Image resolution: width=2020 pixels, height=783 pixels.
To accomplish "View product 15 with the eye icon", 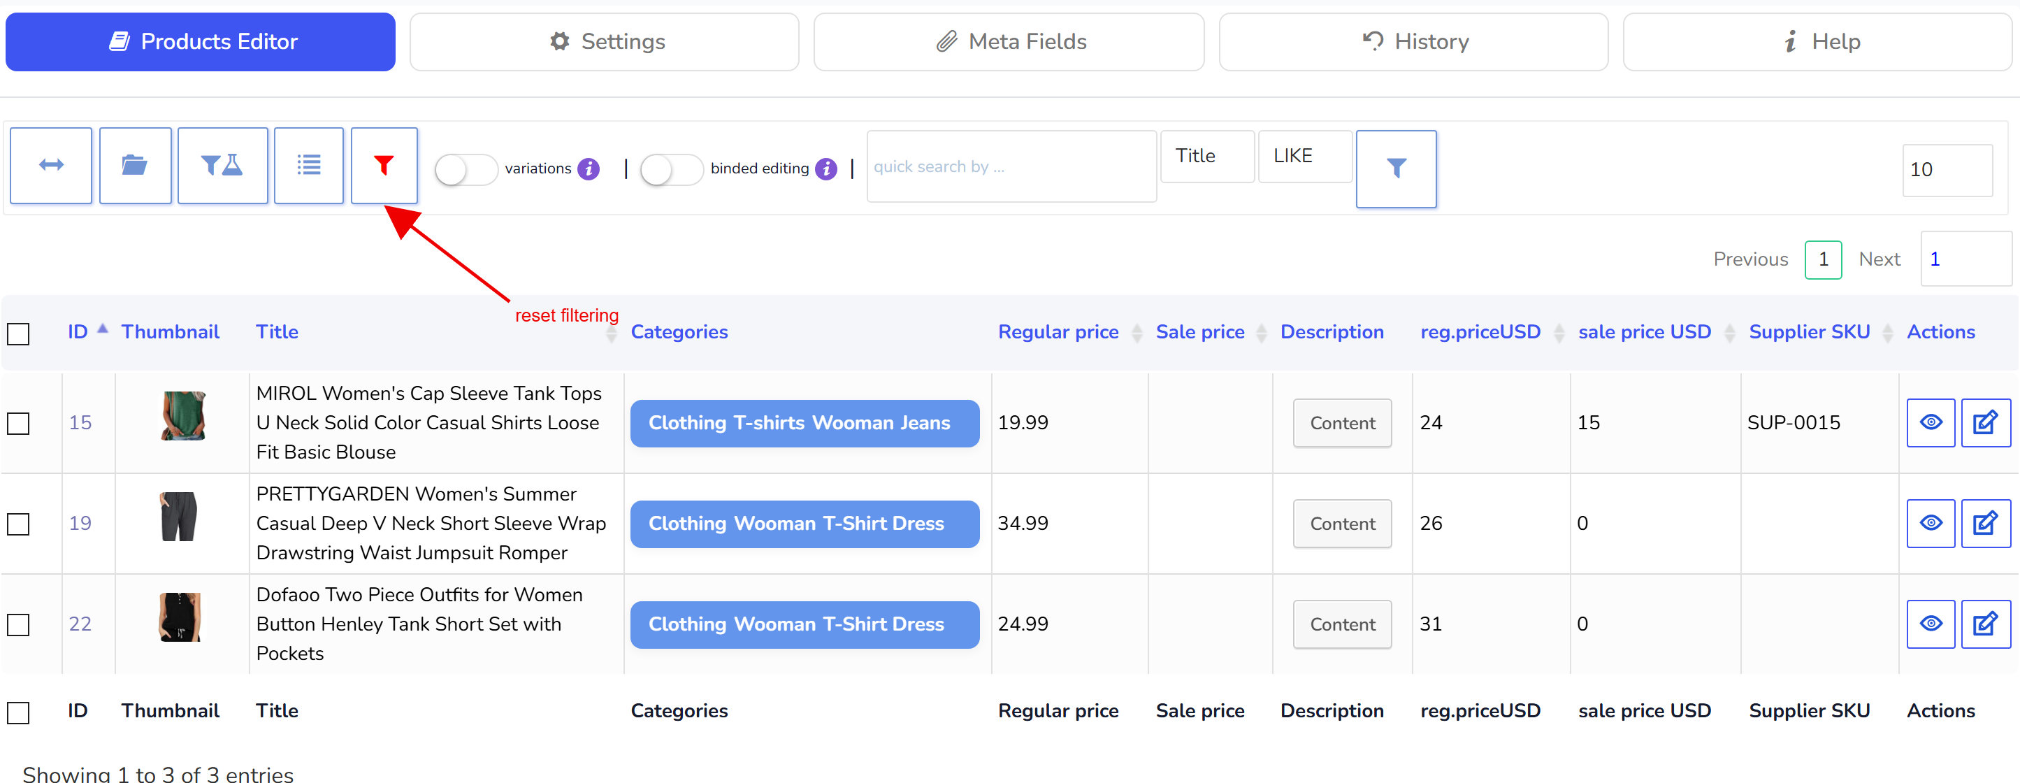I will pyautogui.click(x=1931, y=423).
